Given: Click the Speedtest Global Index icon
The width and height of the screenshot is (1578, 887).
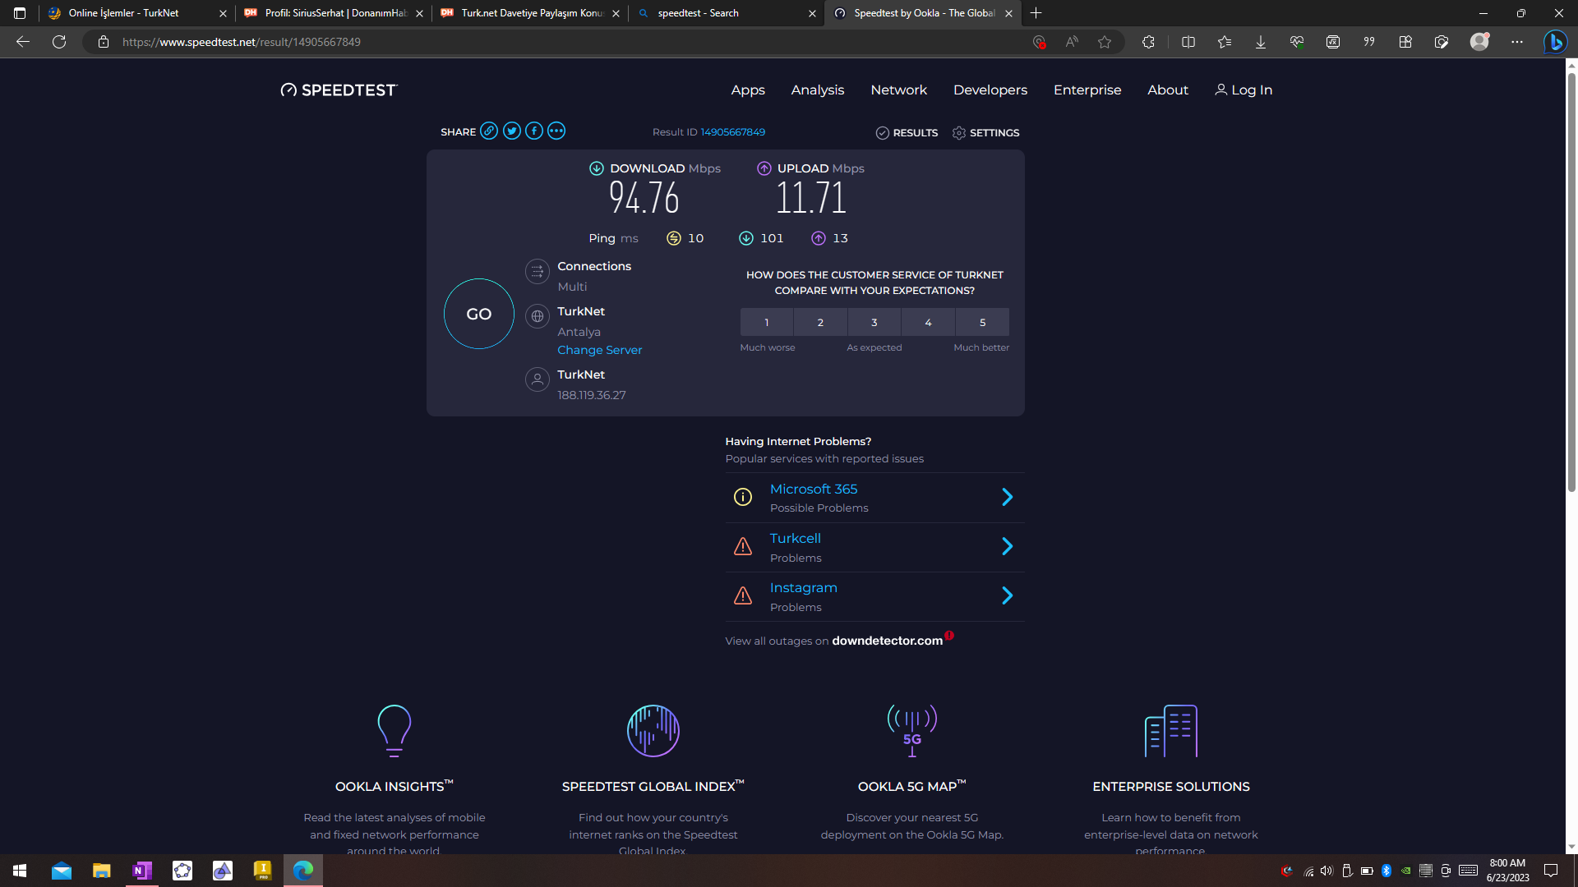Looking at the screenshot, I should [x=653, y=731].
